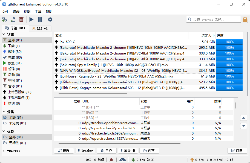Click the DHT: 0 结点 status text
The image size is (250, 163).
95,160
